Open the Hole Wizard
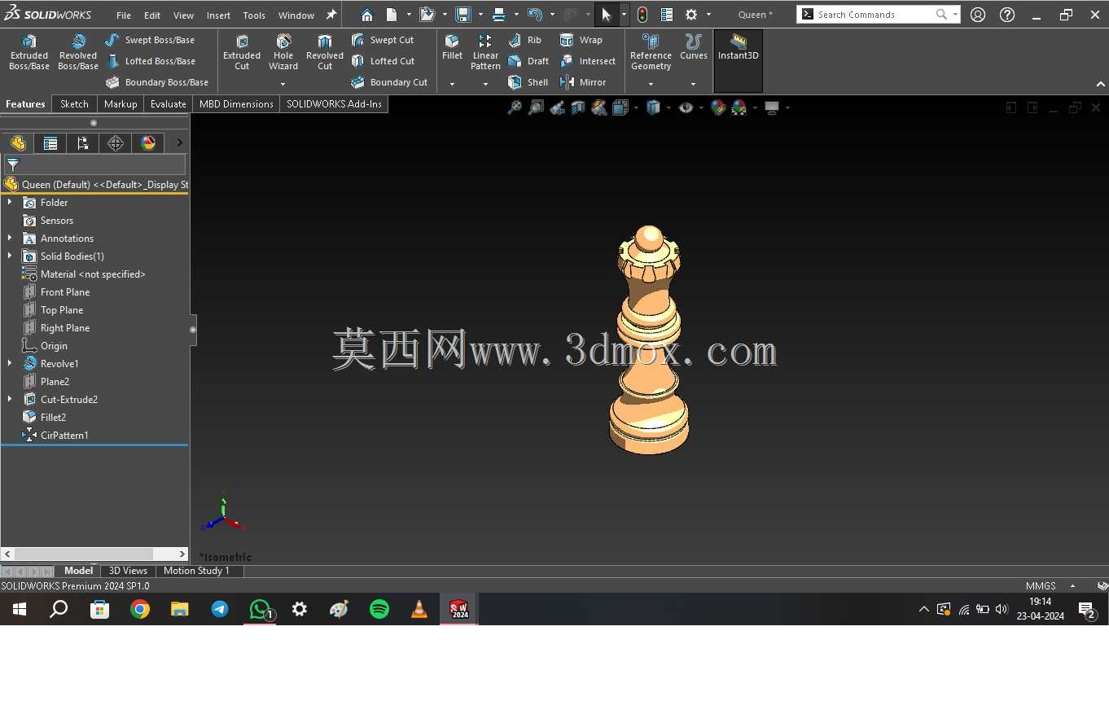 tap(283, 53)
